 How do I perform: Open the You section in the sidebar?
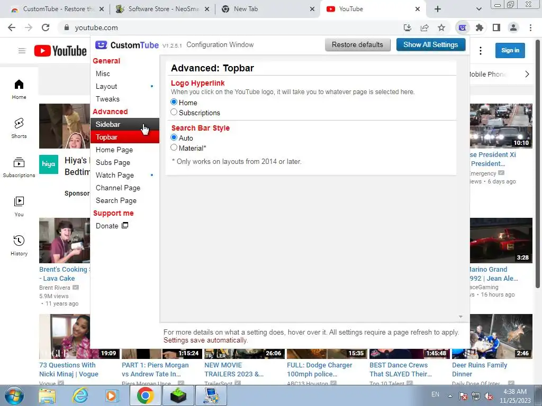[x=19, y=207]
